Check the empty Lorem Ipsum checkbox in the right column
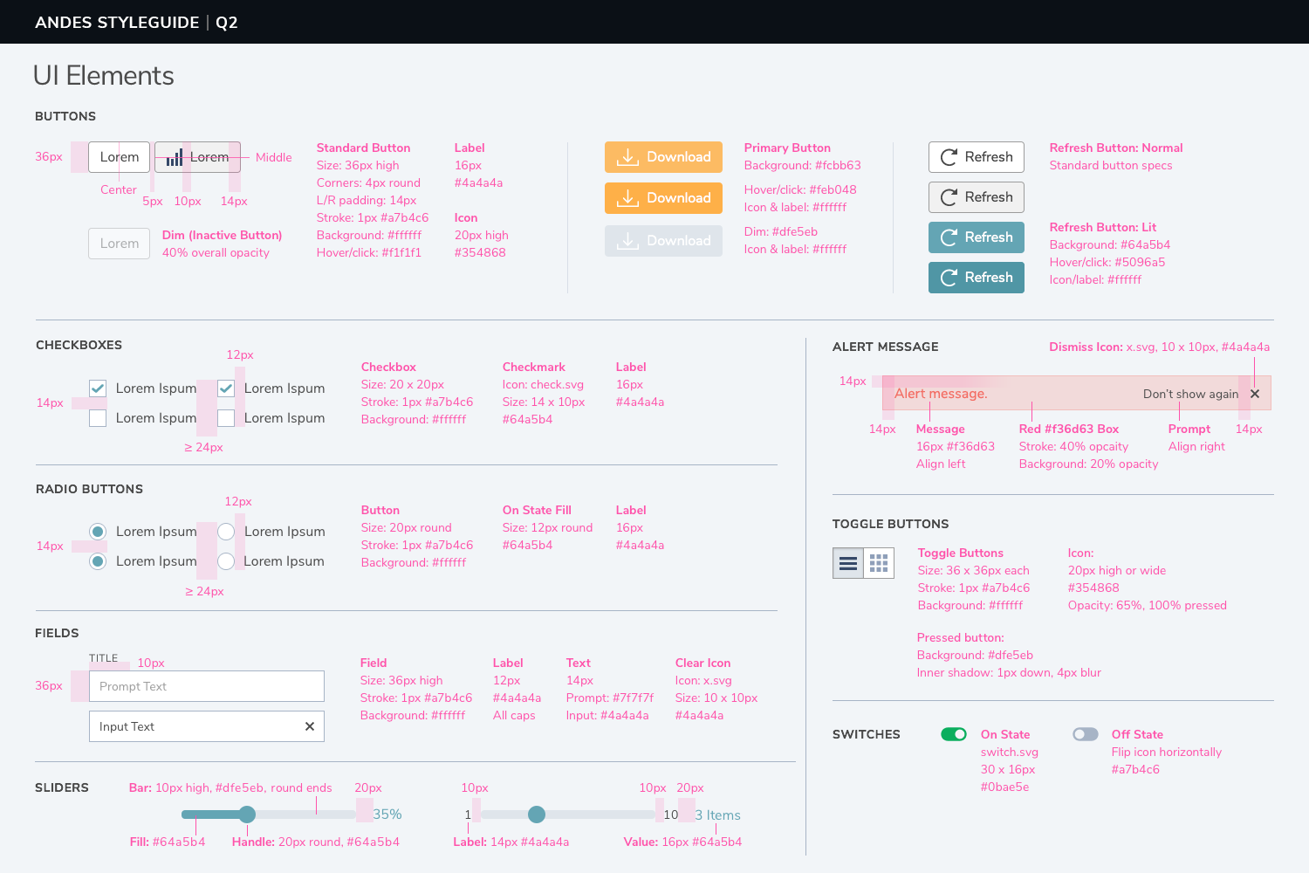1309x873 pixels. [x=226, y=418]
